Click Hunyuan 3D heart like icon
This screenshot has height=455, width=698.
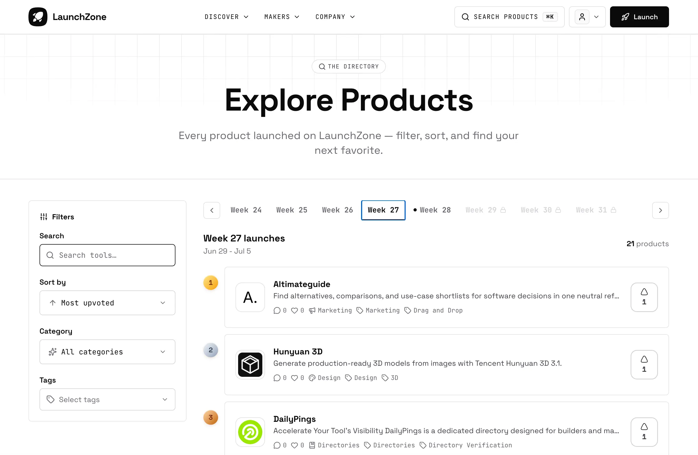click(x=294, y=378)
